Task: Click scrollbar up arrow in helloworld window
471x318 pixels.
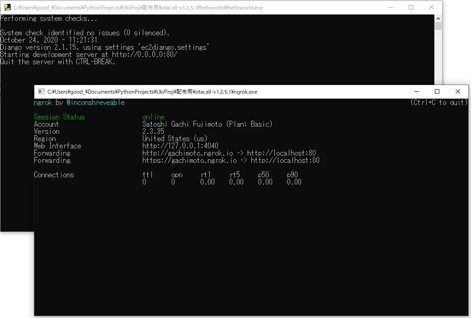Action: point(438,19)
